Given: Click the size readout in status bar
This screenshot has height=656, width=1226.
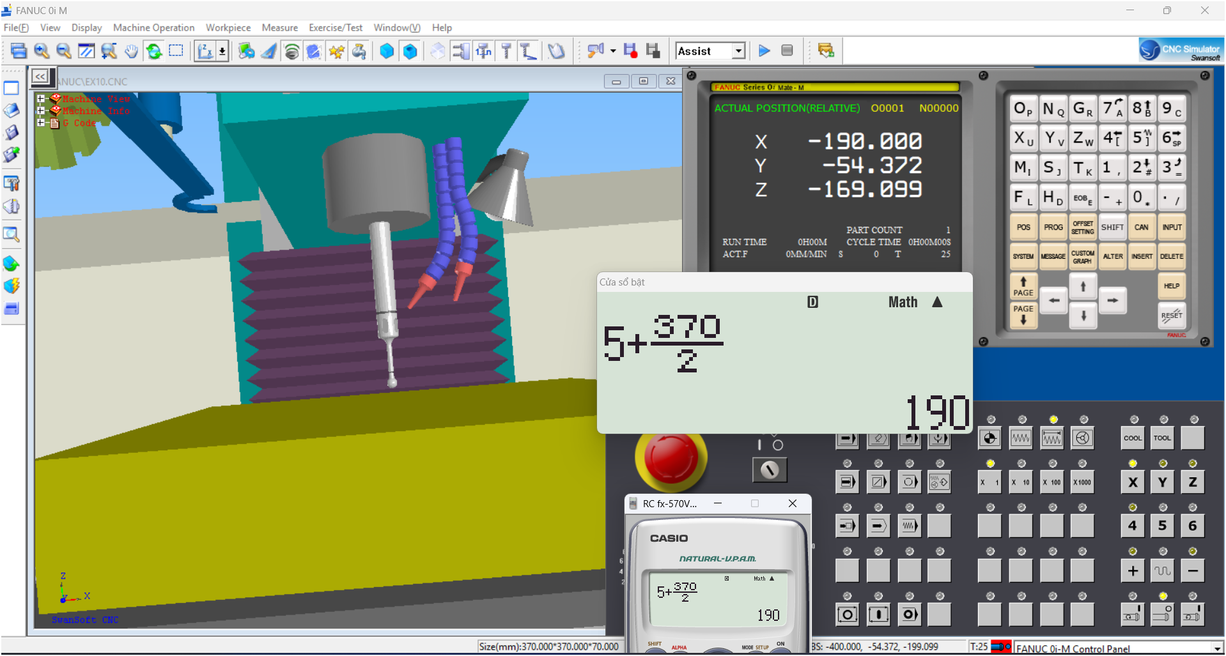Looking at the screenshot, I should (548, 647).
